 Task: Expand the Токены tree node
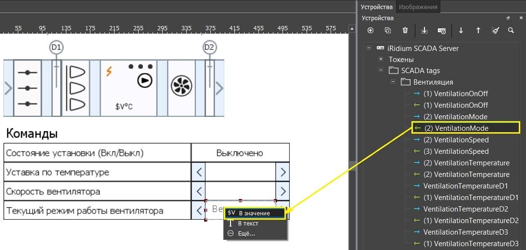(x=381, y=59)
